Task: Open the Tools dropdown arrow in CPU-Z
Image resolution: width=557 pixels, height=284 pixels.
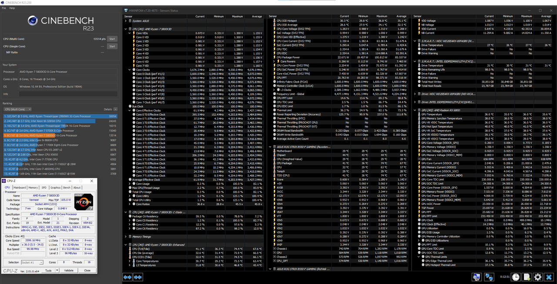Action: [x=57, y=270]
